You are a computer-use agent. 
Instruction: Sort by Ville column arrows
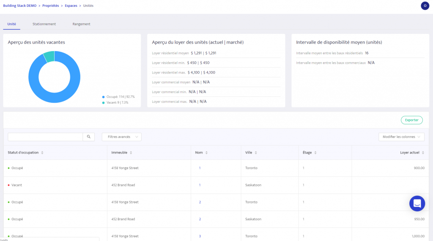(x=256, y=153)
